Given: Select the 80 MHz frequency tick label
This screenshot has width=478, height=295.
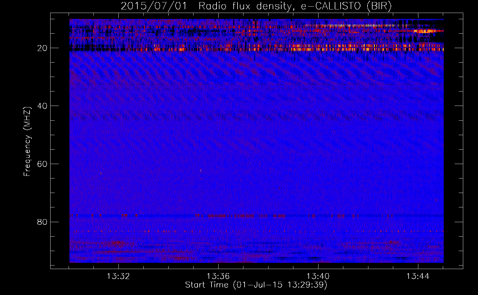Looking at the screenshot, I should point(43,222).
